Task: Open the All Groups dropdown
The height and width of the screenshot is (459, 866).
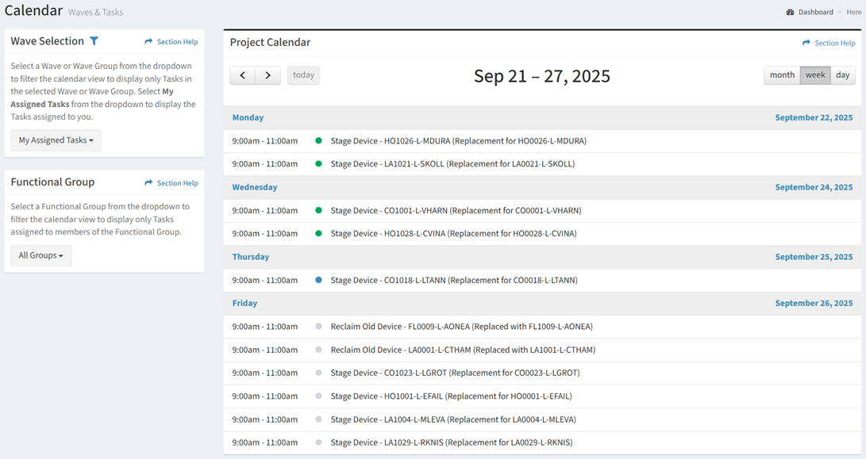Action: coord(40,255)
